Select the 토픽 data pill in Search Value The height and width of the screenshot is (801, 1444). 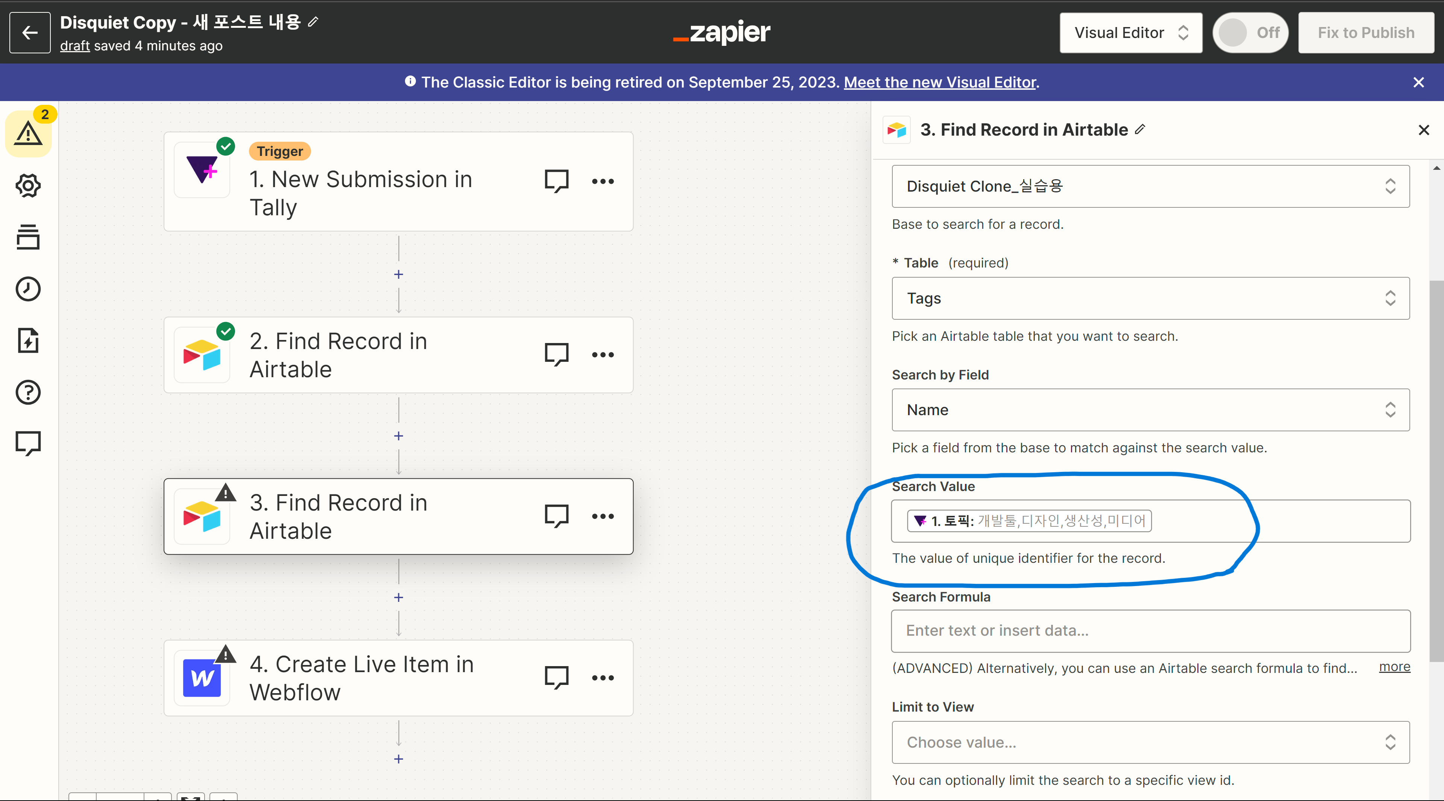tap(1029, 521)
